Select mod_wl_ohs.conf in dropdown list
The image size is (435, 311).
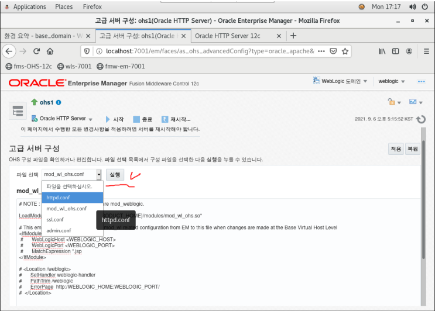73,209
